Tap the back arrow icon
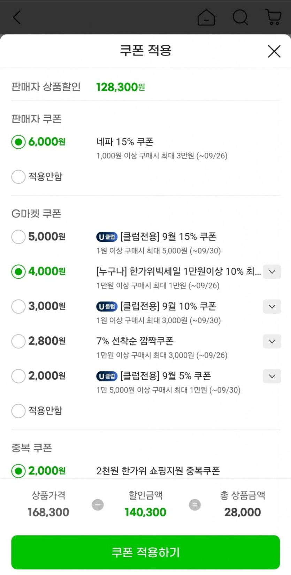Image resolution: width=291 pixels, height=575 pixels. tap(17, 17)
